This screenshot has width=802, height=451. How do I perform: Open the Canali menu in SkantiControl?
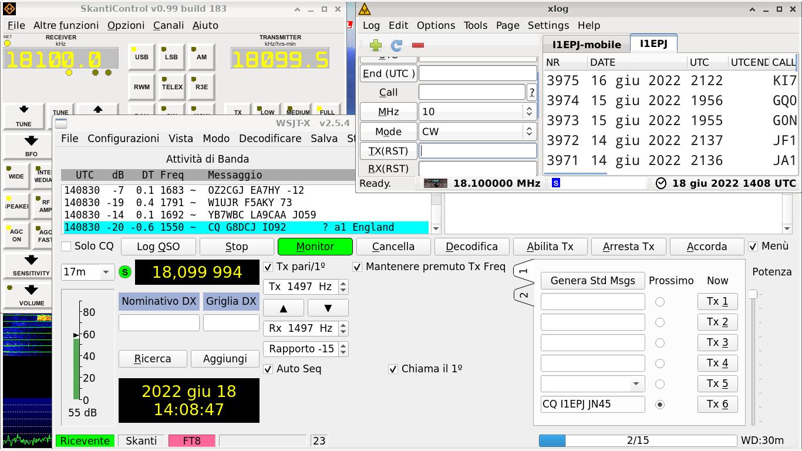click(169, 25)
